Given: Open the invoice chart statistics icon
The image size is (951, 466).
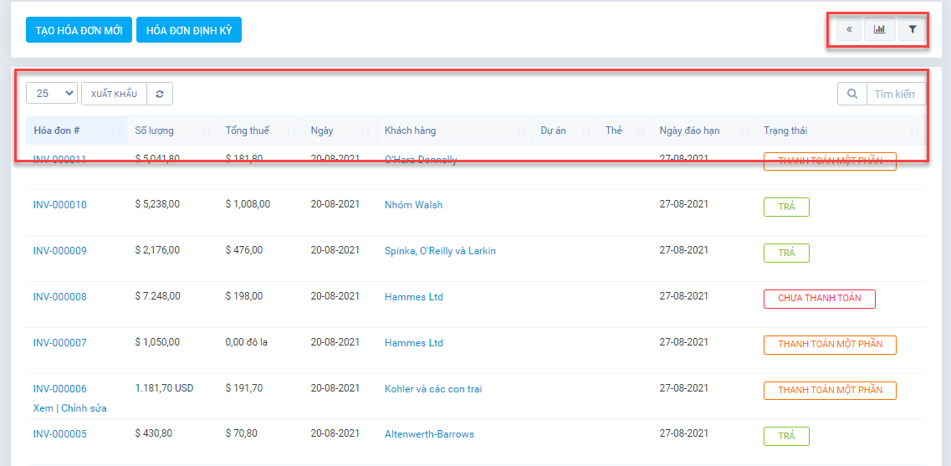Looking at the screenshot, I should point(880,30).
